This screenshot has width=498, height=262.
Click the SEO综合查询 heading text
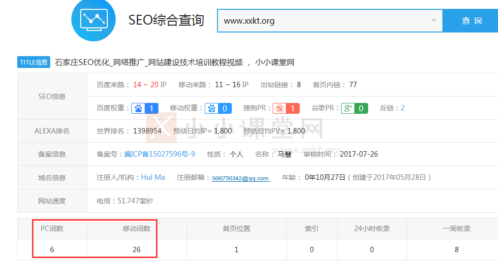[x=166, y=20]
